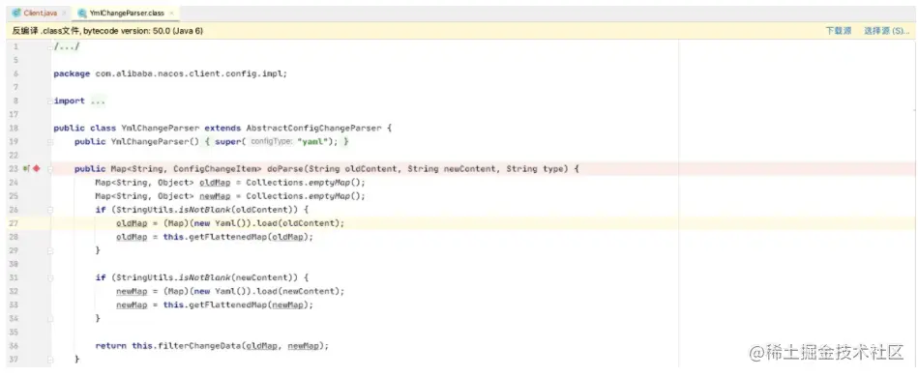
Task: Click the doParse method name
Action: coord(285,169)
